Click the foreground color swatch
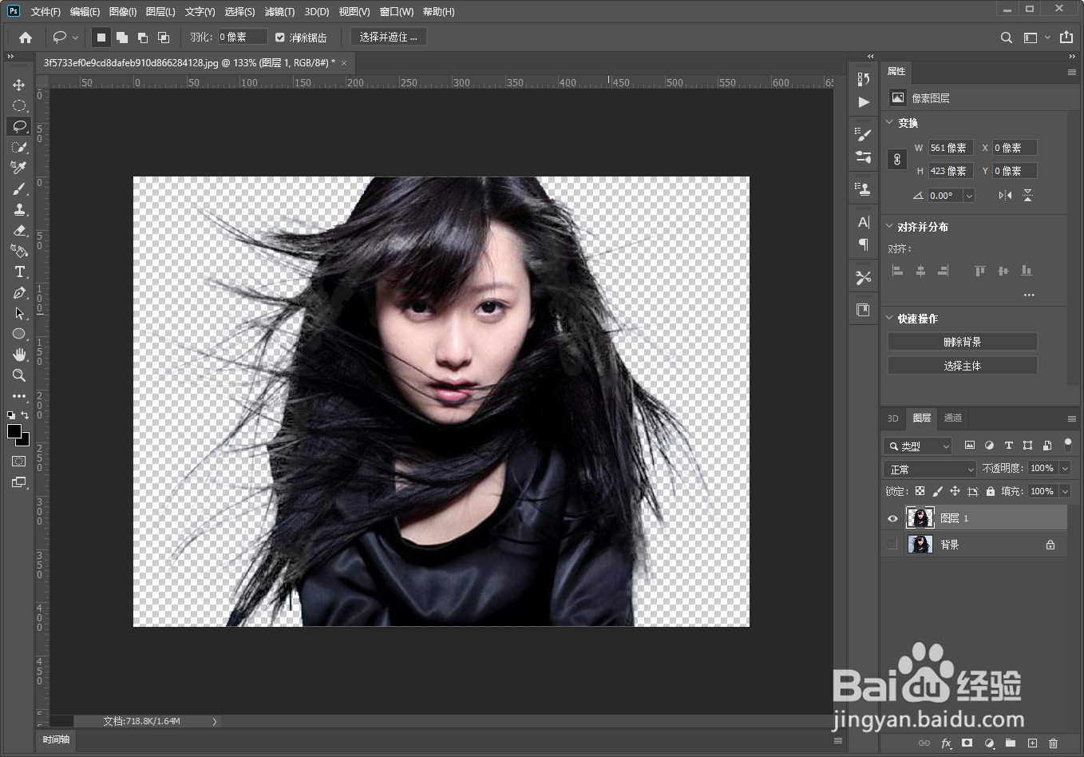This screenshot has height=757, width=1084. [14, 431]
